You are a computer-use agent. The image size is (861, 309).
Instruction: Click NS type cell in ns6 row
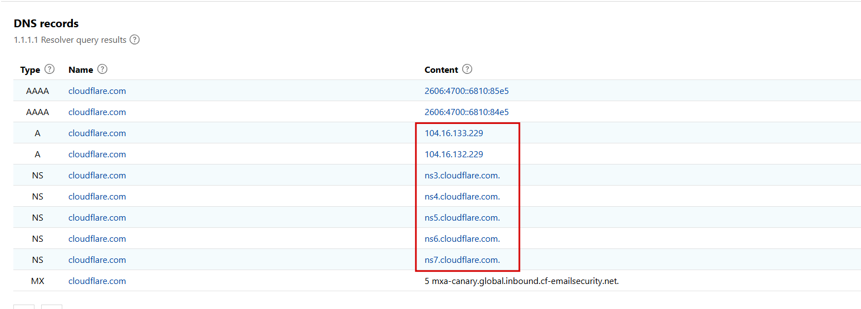point(38,238)
